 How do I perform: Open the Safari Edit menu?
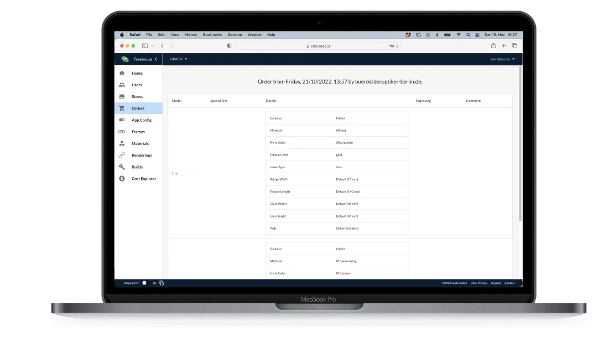tap(162, 35)
